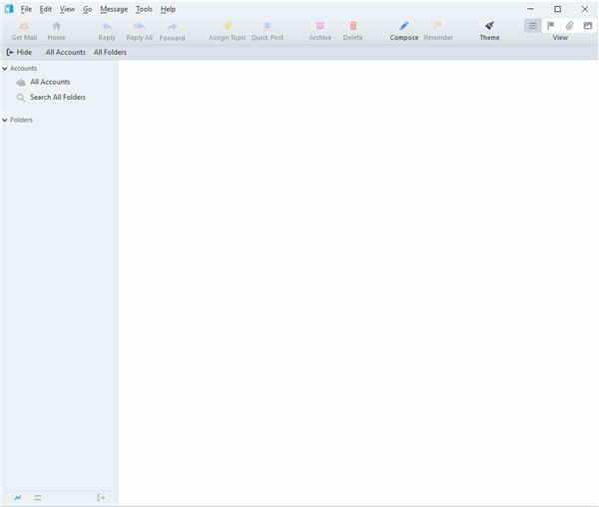Image resolution: width=599 pixels, height=507 pixels.
Task: Click the Compose pencil icon
Action: 403,26
